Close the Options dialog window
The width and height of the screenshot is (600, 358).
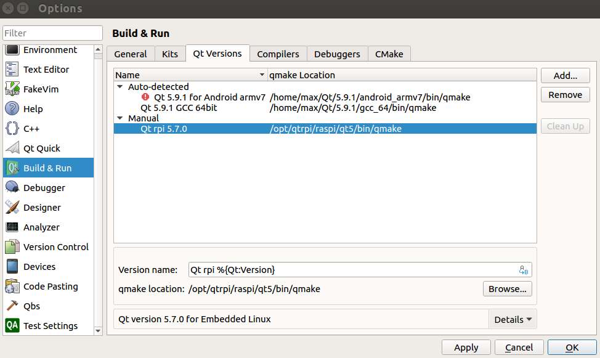coord(7,8)
